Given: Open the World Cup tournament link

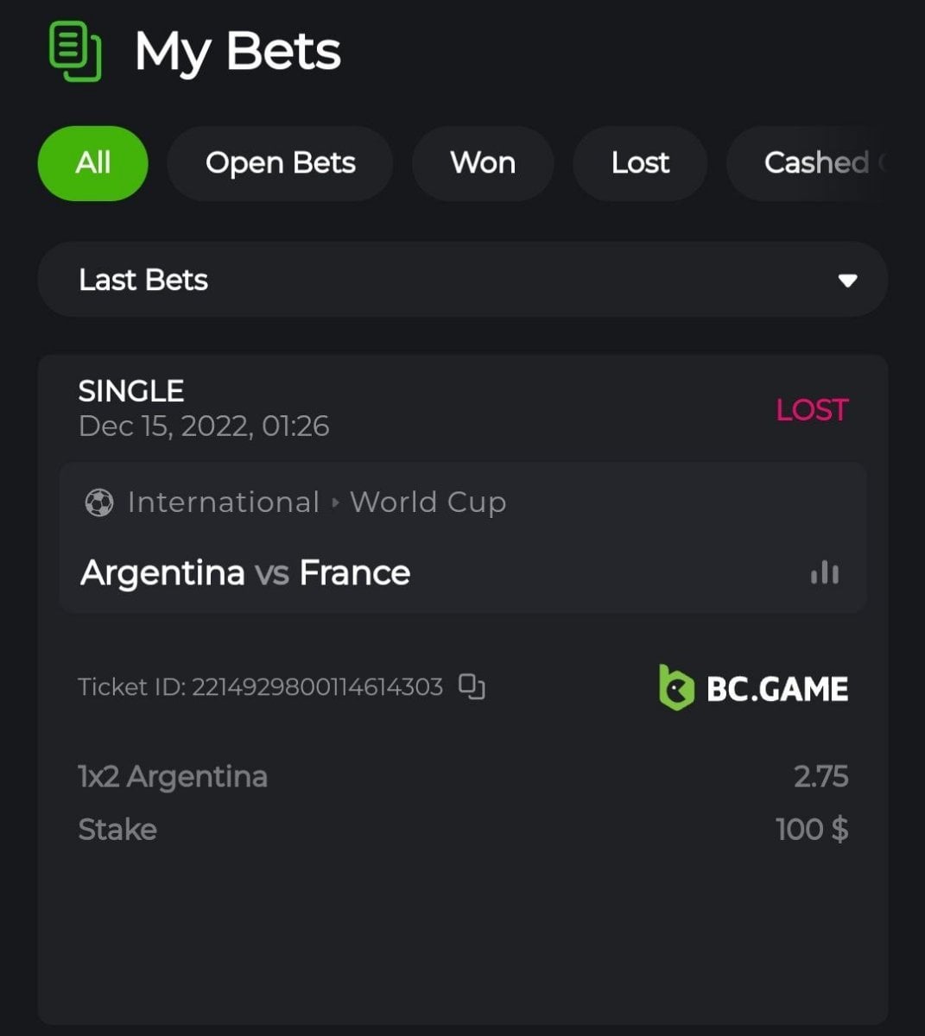Looking at the screenshot, I should click(428, 502).
